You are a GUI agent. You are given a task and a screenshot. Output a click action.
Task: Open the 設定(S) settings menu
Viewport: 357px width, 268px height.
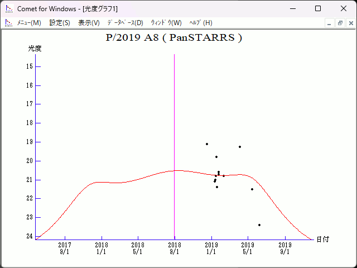click(x=60, y=23)
